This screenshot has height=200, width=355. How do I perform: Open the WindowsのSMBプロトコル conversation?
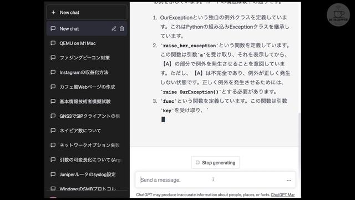(87, 189)
